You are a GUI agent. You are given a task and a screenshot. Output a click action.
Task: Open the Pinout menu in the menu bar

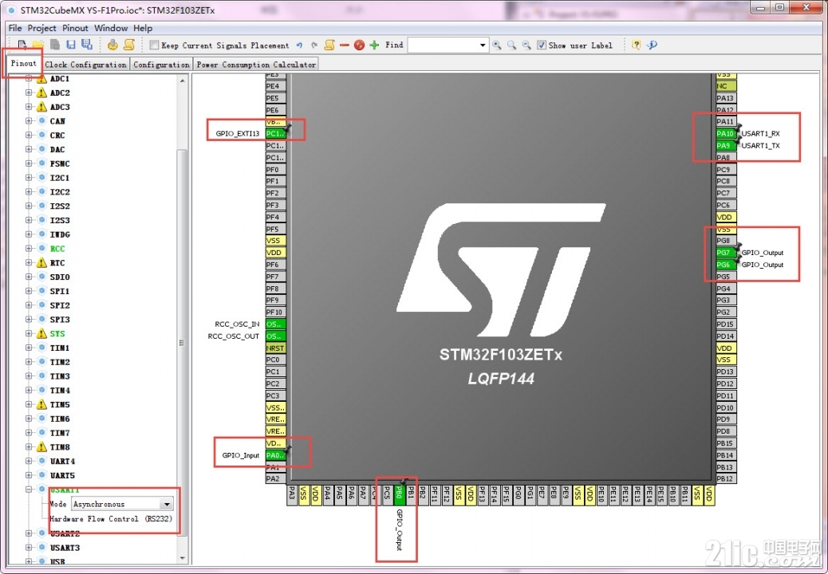point(75,28)
